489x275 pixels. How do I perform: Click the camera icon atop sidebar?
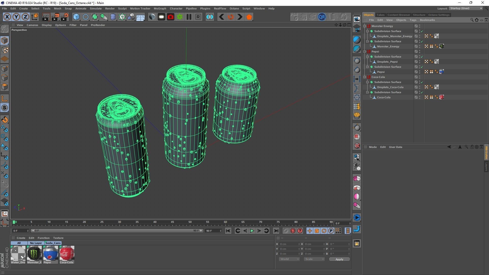[x=357, y=19]
